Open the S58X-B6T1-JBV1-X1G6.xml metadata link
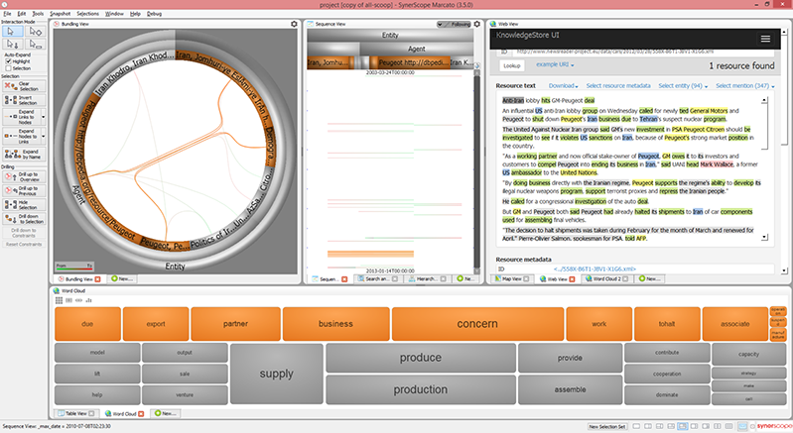This screenshot has width=793, height=433. (x=595, y=269)
